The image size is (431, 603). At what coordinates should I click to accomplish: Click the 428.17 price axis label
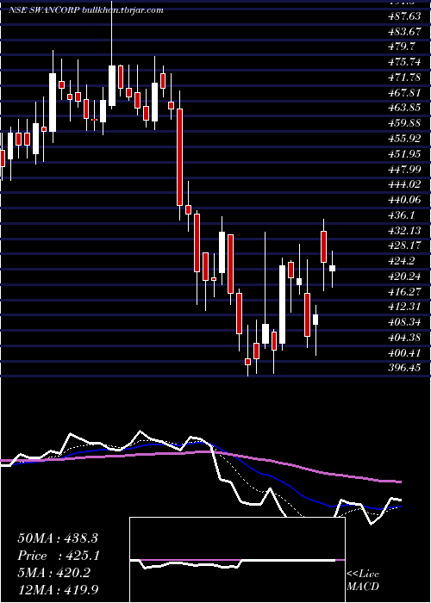point(404,246)
